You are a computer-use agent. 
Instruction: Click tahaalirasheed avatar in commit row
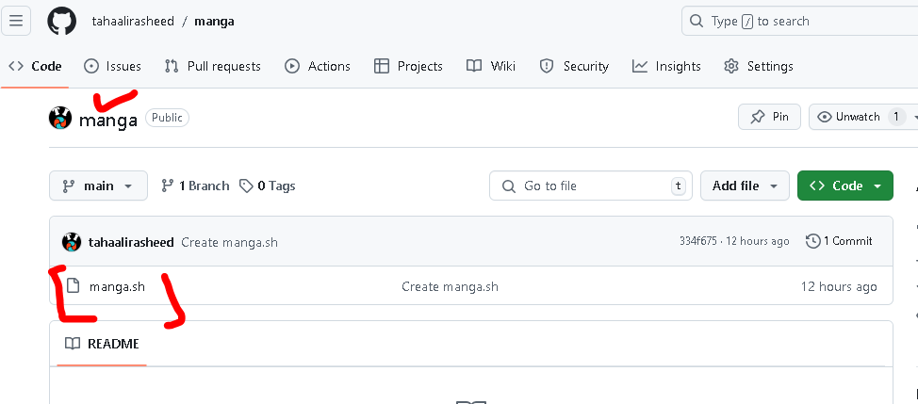pyautogui.click(x=72, y=241)
